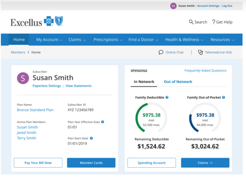Click the Family Out-of-Pocket help icon
This screenshot has width=246, height=180.
pos(224,97)
